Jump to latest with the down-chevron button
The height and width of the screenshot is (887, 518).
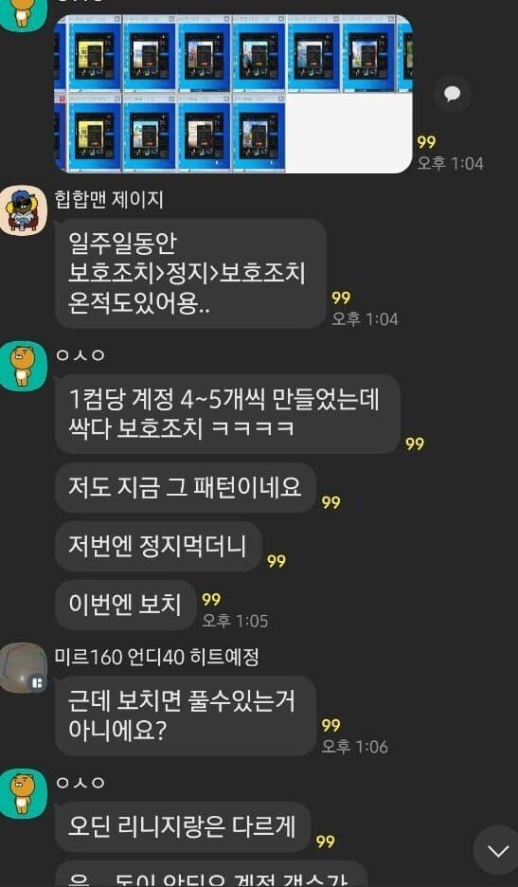(497, 850)
